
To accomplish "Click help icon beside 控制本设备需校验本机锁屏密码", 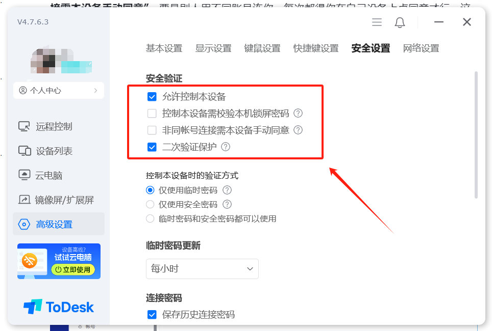I will pyautogui.click(x=298, y=113).
